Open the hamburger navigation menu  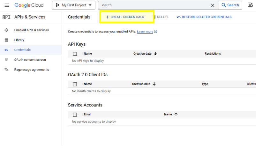coord(7,5)
